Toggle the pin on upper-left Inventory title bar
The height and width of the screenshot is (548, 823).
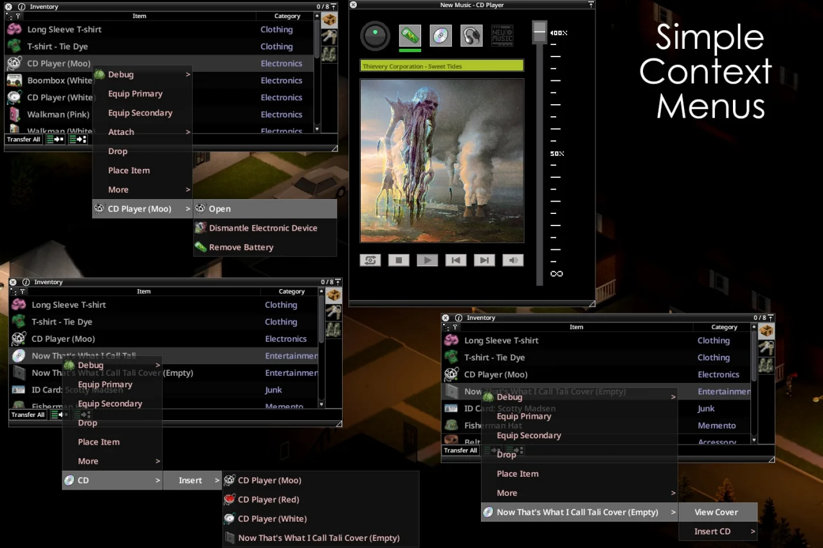(333, 6)
